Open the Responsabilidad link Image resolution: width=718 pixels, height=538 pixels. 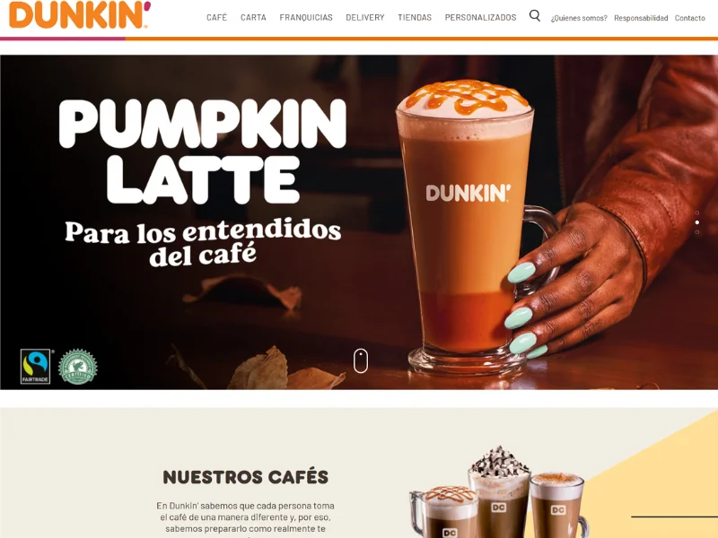[641, 18]
